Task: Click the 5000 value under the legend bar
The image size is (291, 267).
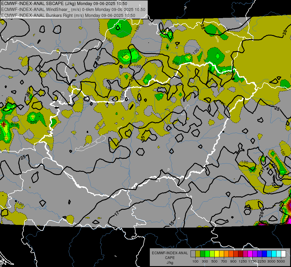Action: 281,261
